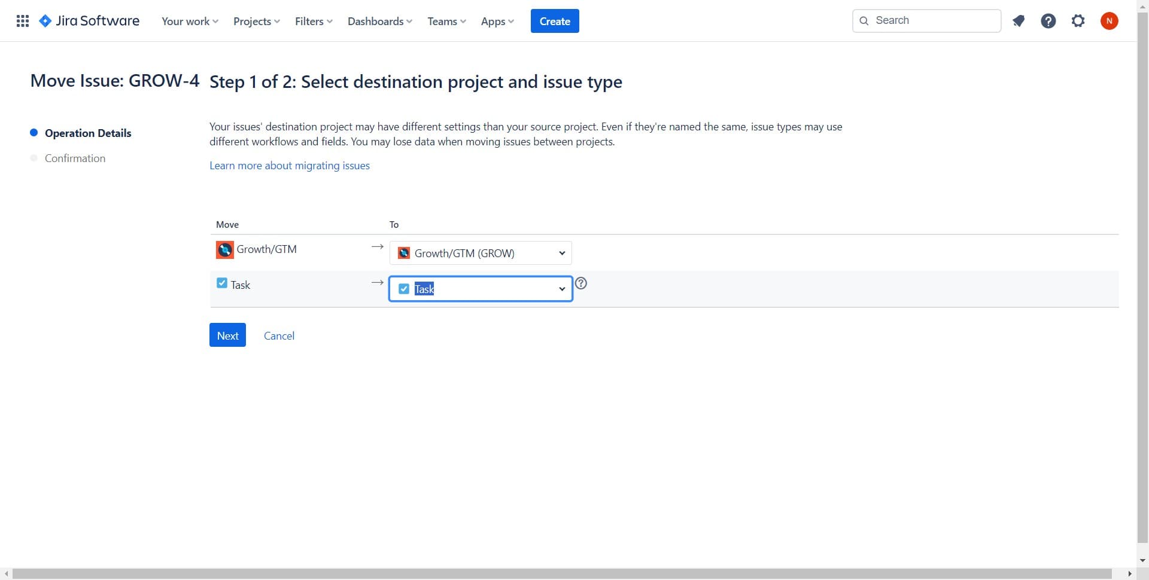Image resolution: width=1149 pixels, height=580 pixels.
Task: Open the Atlassian app switcher grid
Action: point(22,20)
